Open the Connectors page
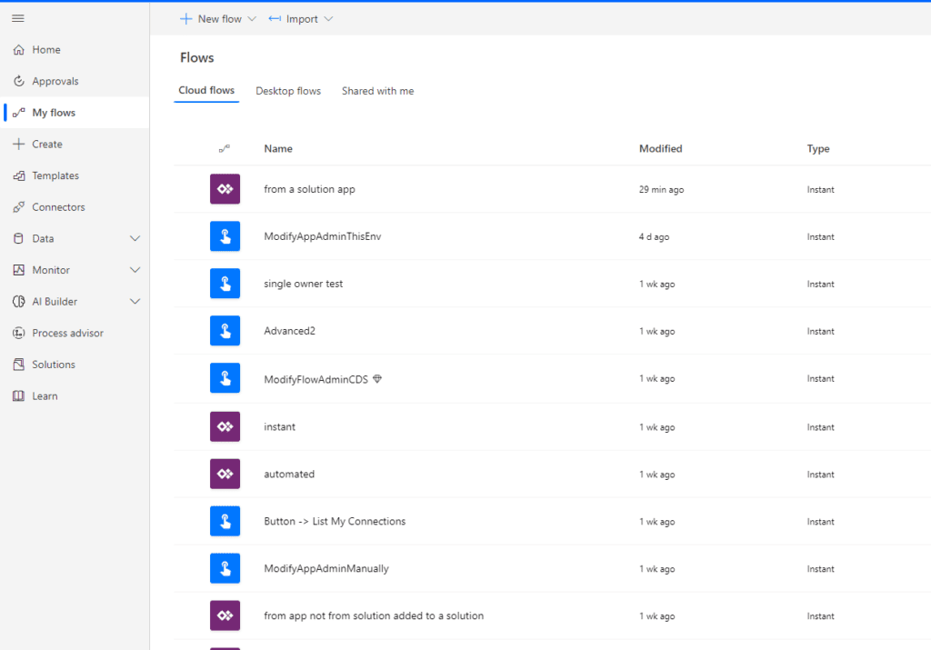The height and width of the screenshot is (650, 931). coord(58,206)
